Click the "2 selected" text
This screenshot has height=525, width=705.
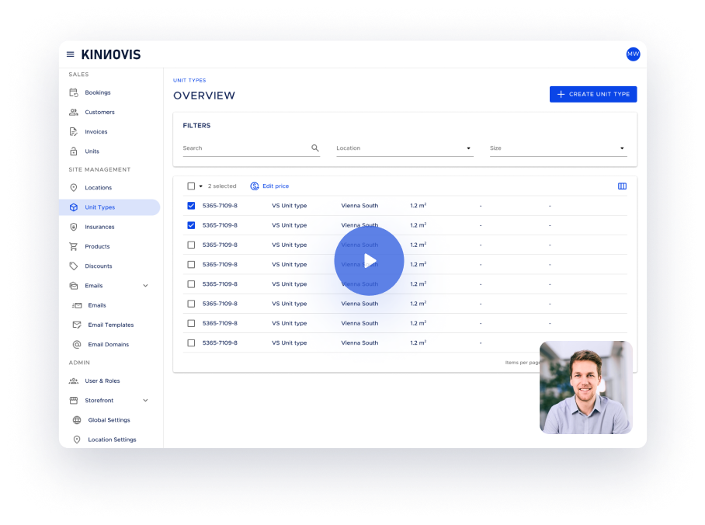click(x=222, y=186)
